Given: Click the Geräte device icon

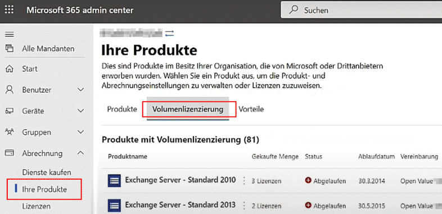Looking at the screenshot, I should (10, 111).
